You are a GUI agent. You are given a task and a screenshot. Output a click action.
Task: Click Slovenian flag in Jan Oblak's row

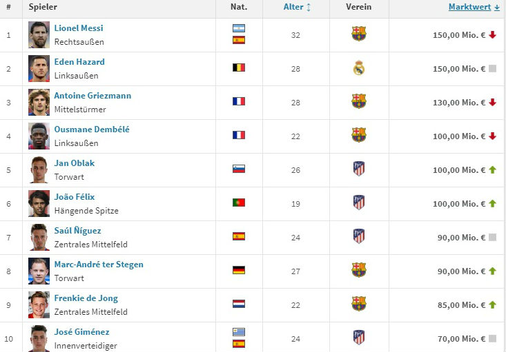[x=239, y=169]
